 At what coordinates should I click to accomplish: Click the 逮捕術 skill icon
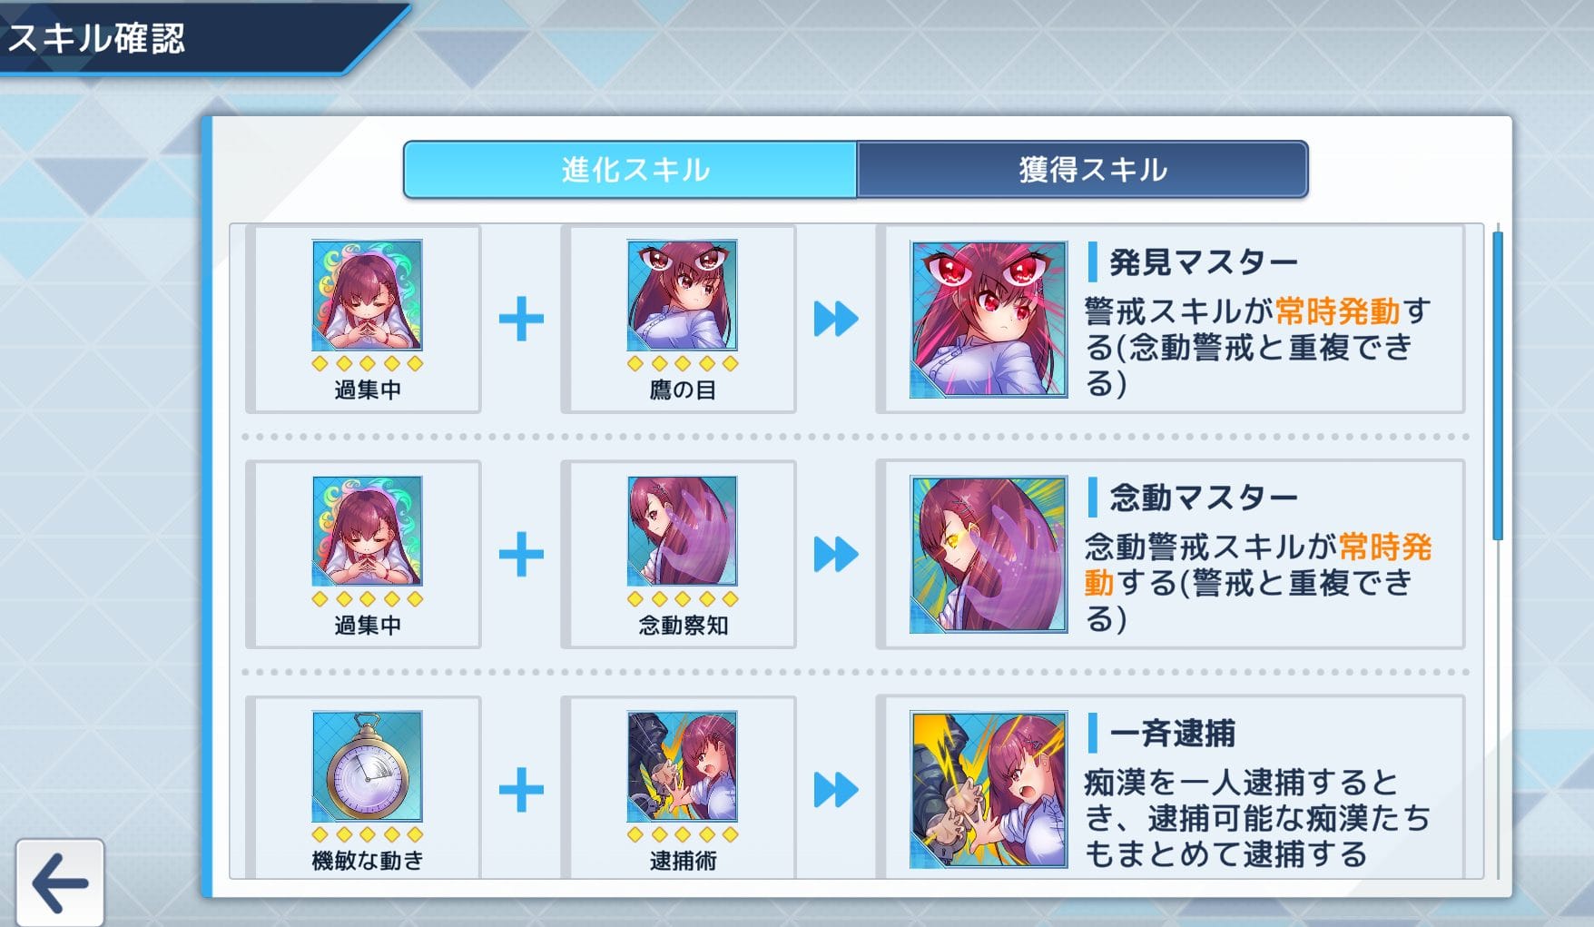point(682,766)
